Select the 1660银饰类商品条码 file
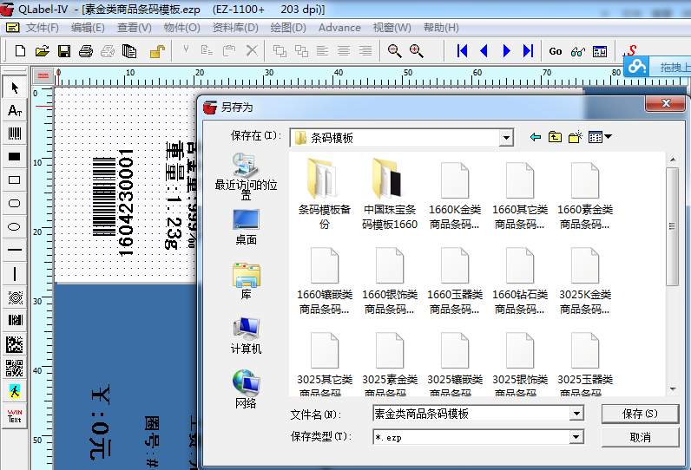This screenshot has width=691, height=470. tap(390, 281)
